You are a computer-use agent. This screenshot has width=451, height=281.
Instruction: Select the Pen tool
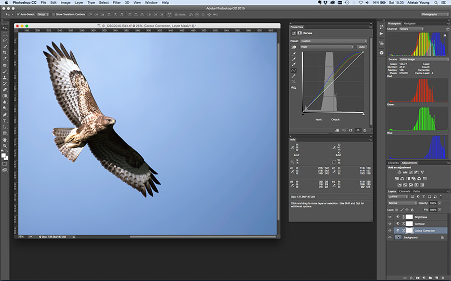5,115
